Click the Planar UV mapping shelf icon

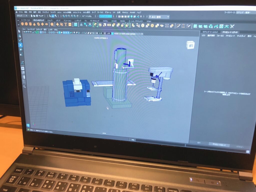point(195,26)
